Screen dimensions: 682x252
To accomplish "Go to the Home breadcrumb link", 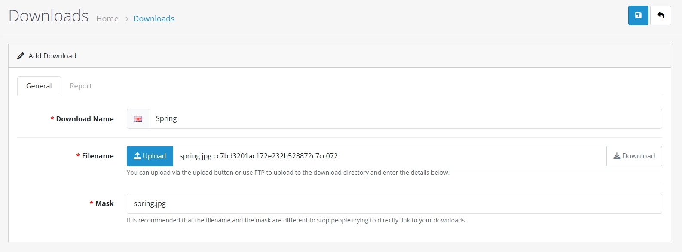I will click(107, 18).
